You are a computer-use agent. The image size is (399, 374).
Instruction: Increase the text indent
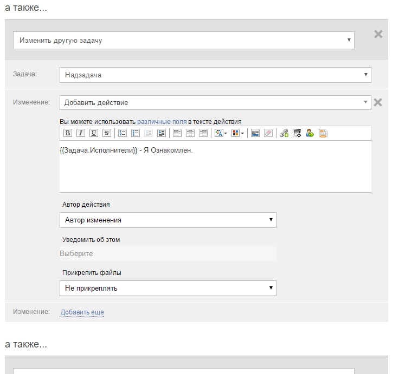click(162, 133)
